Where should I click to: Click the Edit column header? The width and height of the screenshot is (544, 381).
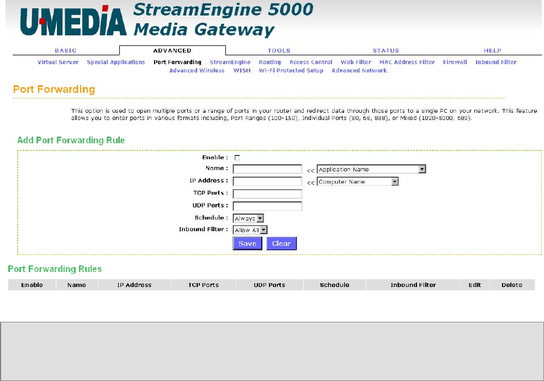pos(474,285)
